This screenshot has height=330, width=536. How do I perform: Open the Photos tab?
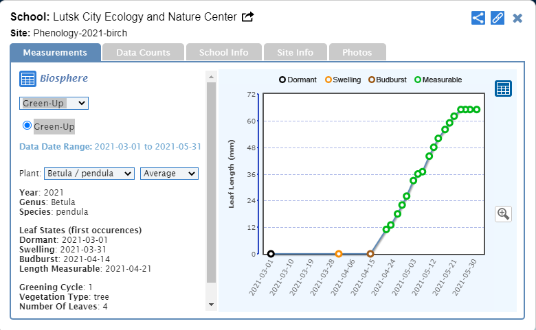pos(357,52)
